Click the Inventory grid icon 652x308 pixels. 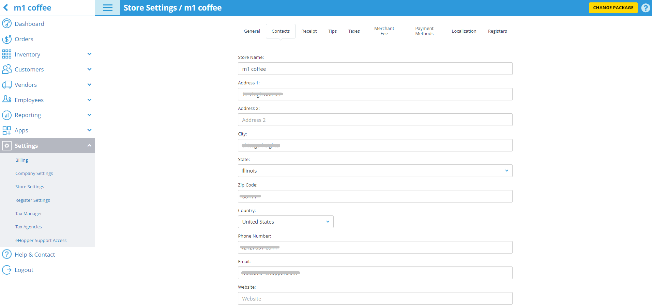[7, 54]
